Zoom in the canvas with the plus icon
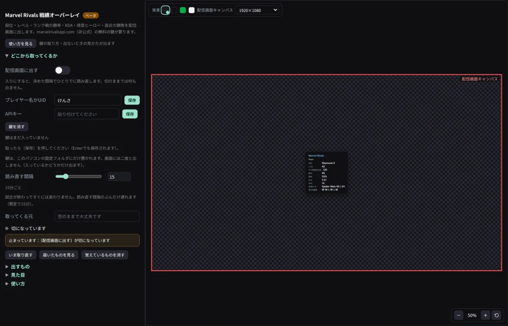Viewport: 508px width, 326px height. coord(486,315)
